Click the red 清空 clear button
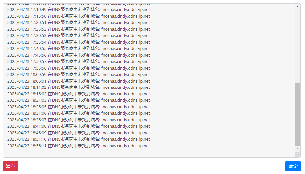 tap(11, 166)
